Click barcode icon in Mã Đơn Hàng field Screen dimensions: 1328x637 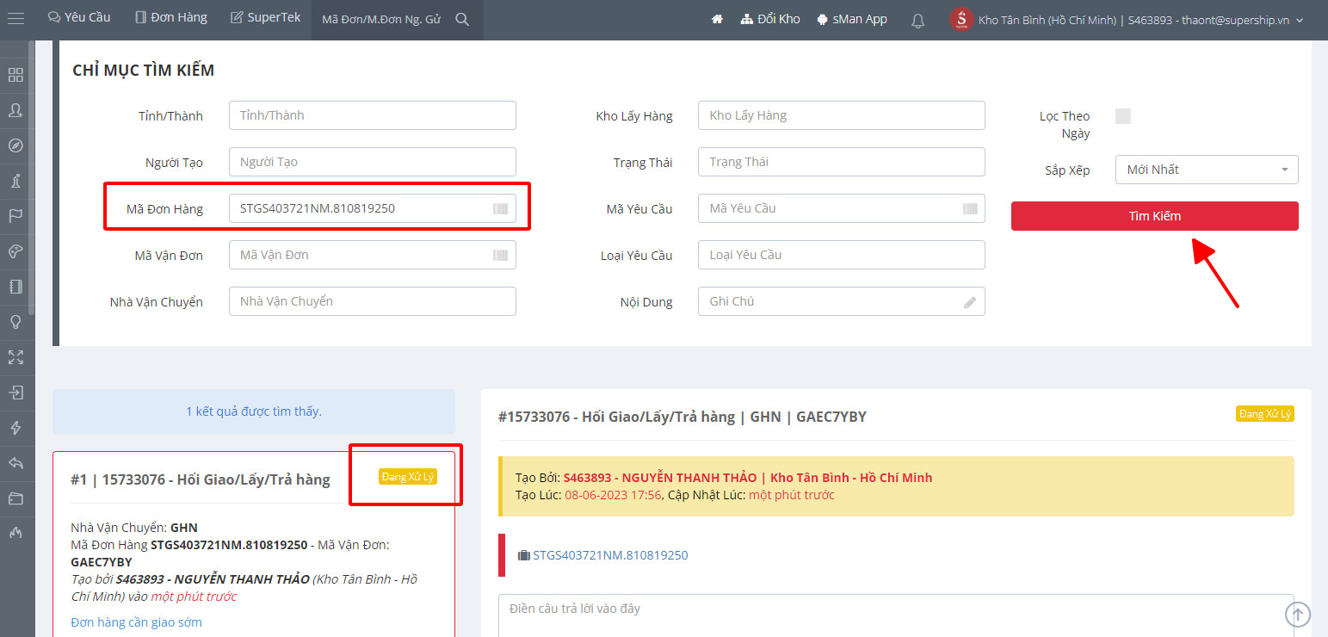coord(500,208)
